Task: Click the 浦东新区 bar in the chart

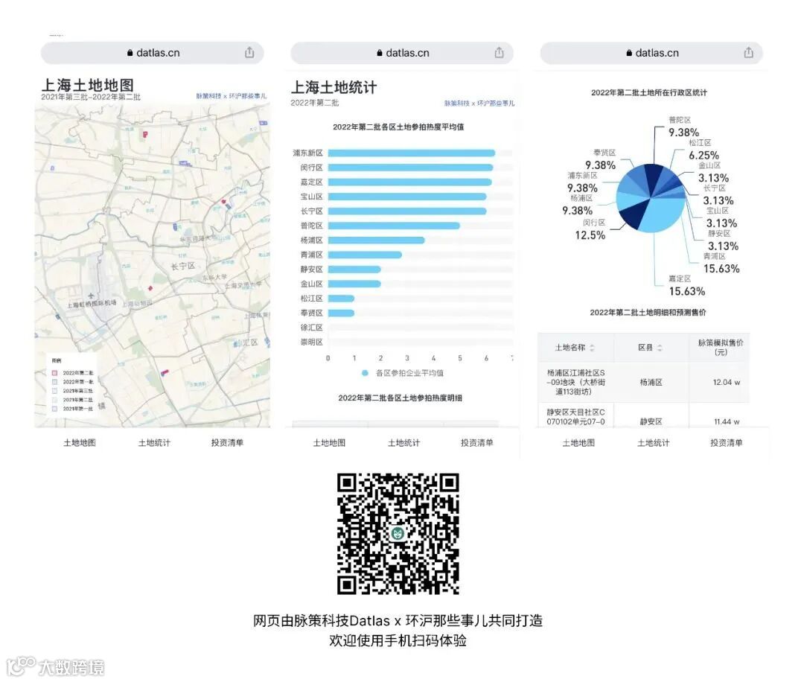Action: [411, 153]
